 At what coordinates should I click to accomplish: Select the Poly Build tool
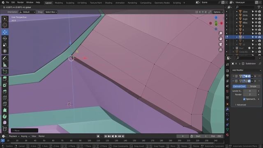pyautogui.click(x=5, y=110)
